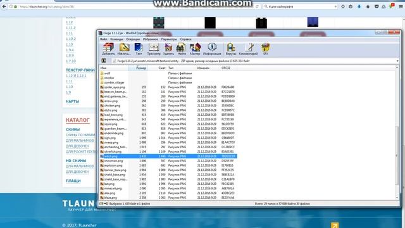Click the Комментарий (Comment) toolbar icon
This screenshot has height=228, width=405.
249,49
